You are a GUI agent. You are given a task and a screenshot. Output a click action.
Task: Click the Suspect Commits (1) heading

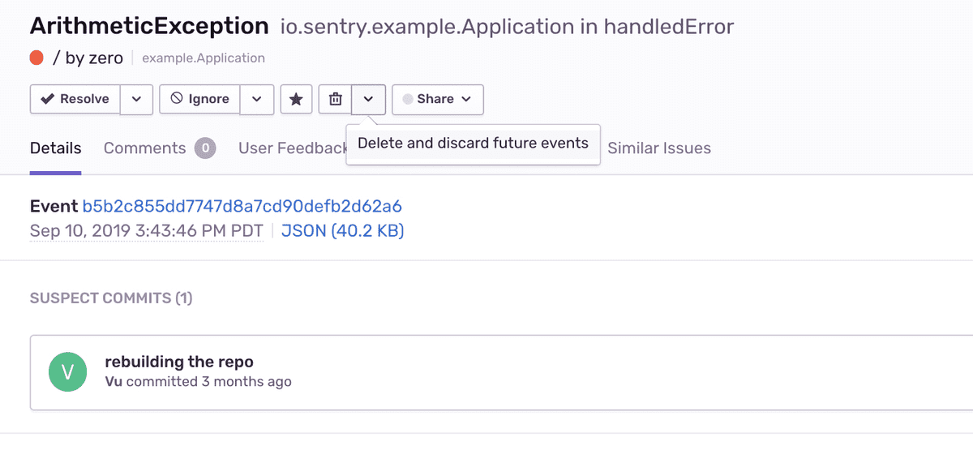[111, 298]
